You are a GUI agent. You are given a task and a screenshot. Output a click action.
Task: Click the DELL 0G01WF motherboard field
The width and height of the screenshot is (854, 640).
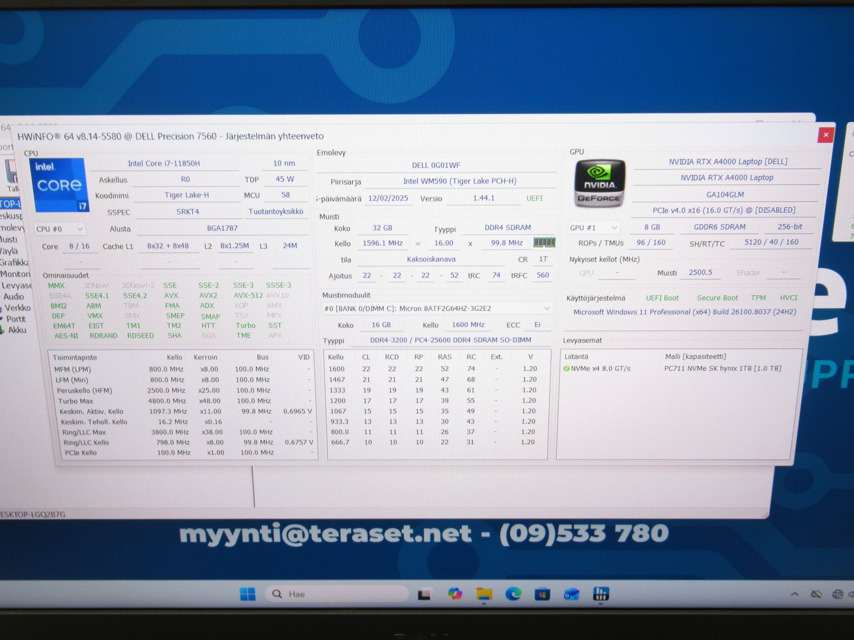click(436, 165)
